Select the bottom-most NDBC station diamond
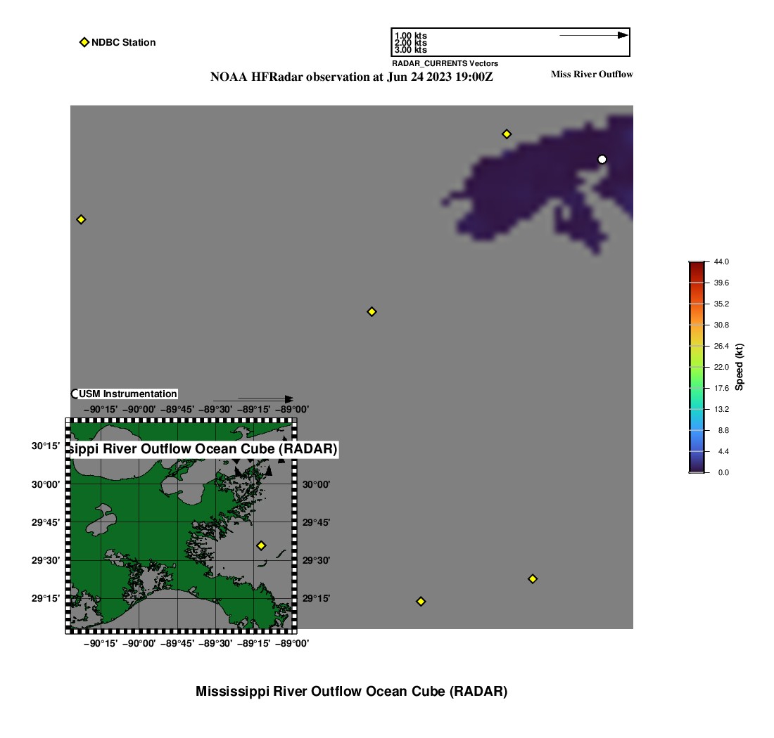Screen dimensions: 774x738 pyautogui.click(x=421, y=601)
